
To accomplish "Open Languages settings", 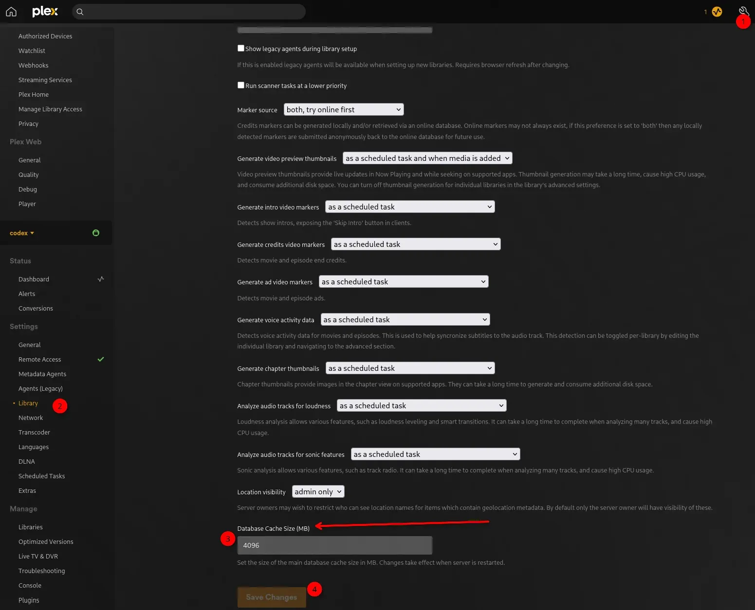I will [34, 447].
